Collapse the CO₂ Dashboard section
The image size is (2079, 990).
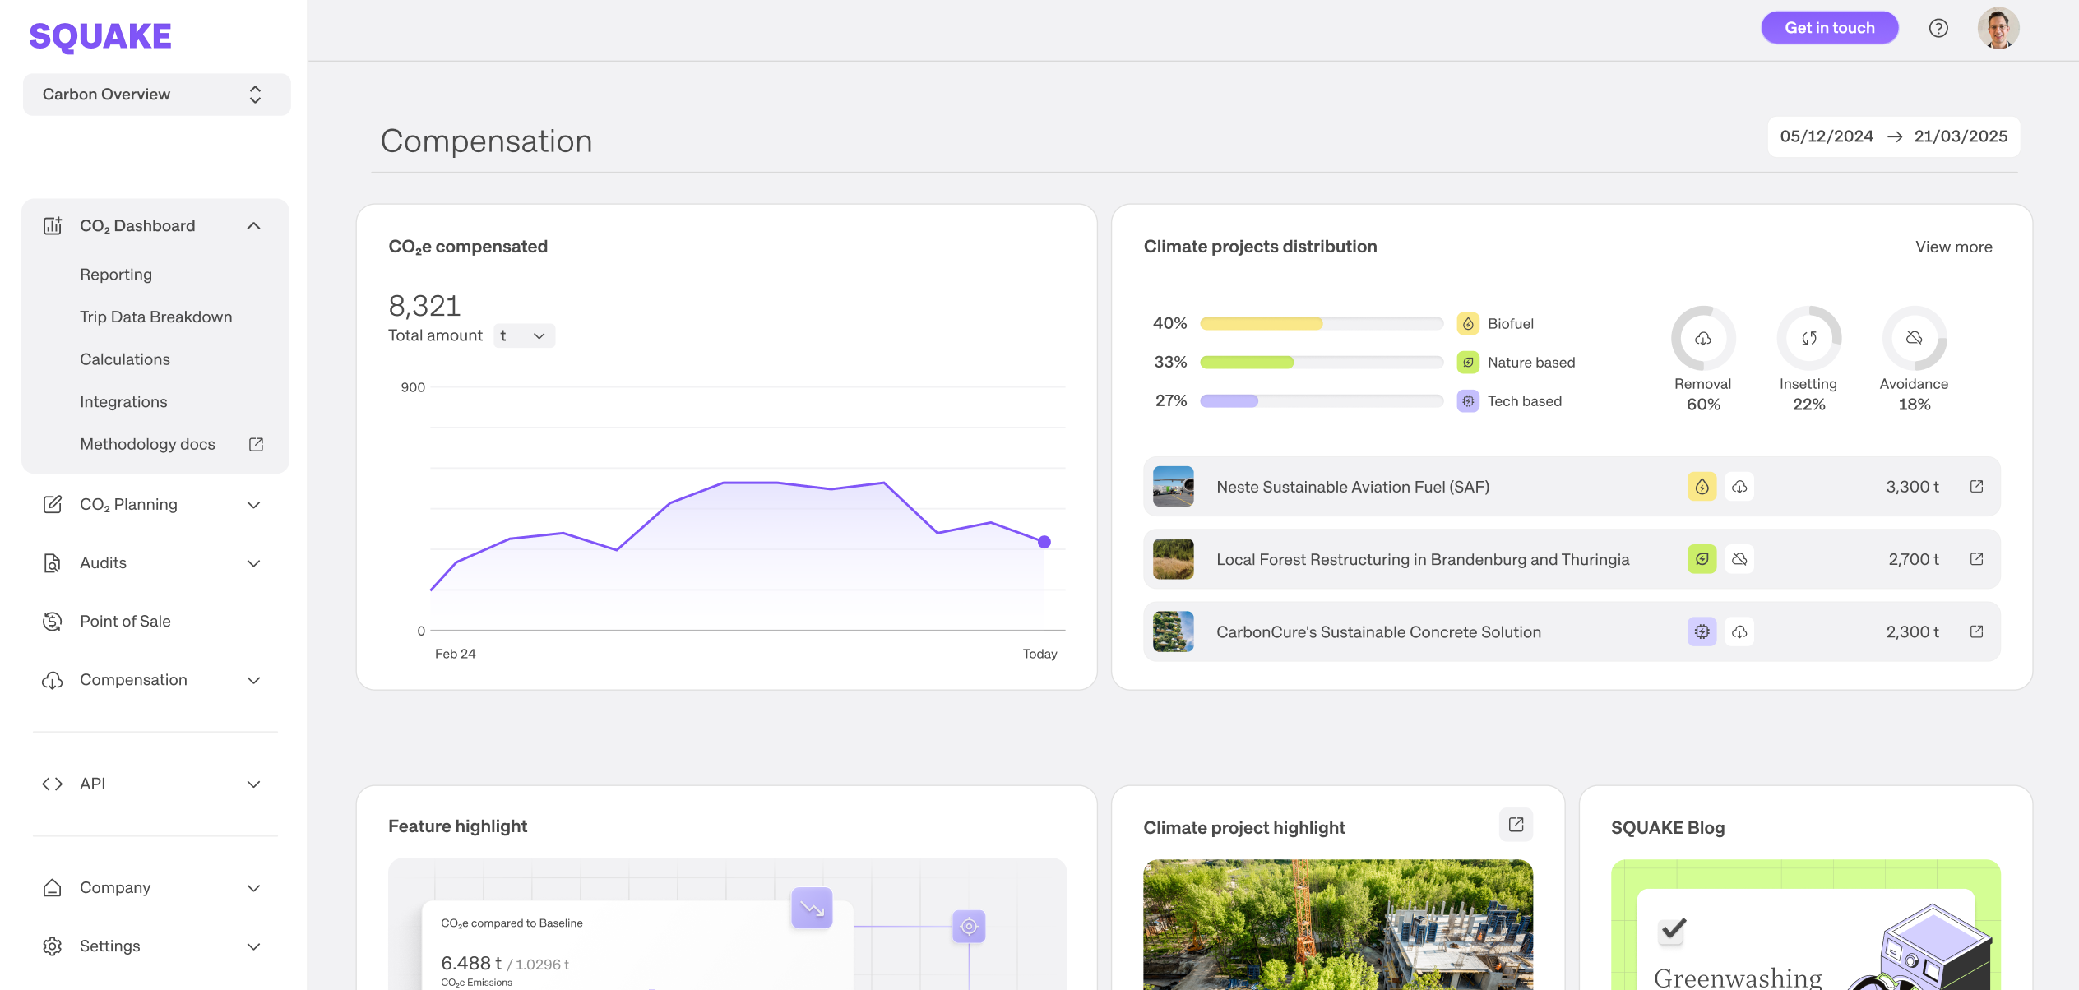(x=253, y=226)
